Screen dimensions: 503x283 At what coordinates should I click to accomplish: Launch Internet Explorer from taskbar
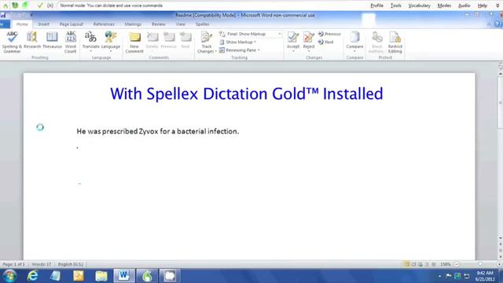(32, 276)
